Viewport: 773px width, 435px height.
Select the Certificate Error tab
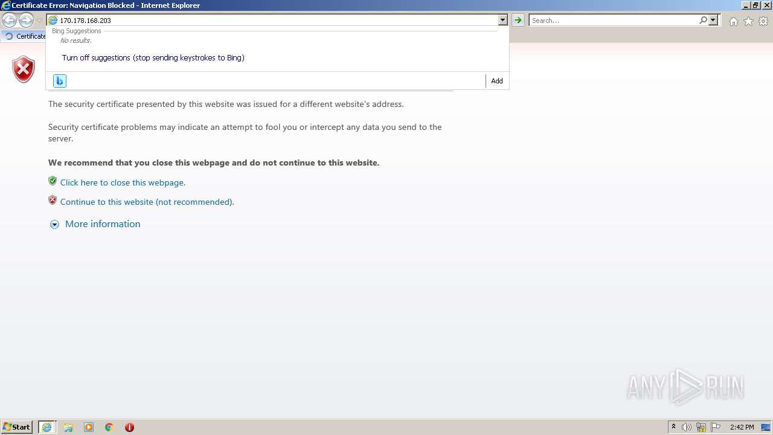(x=24, y=36)
